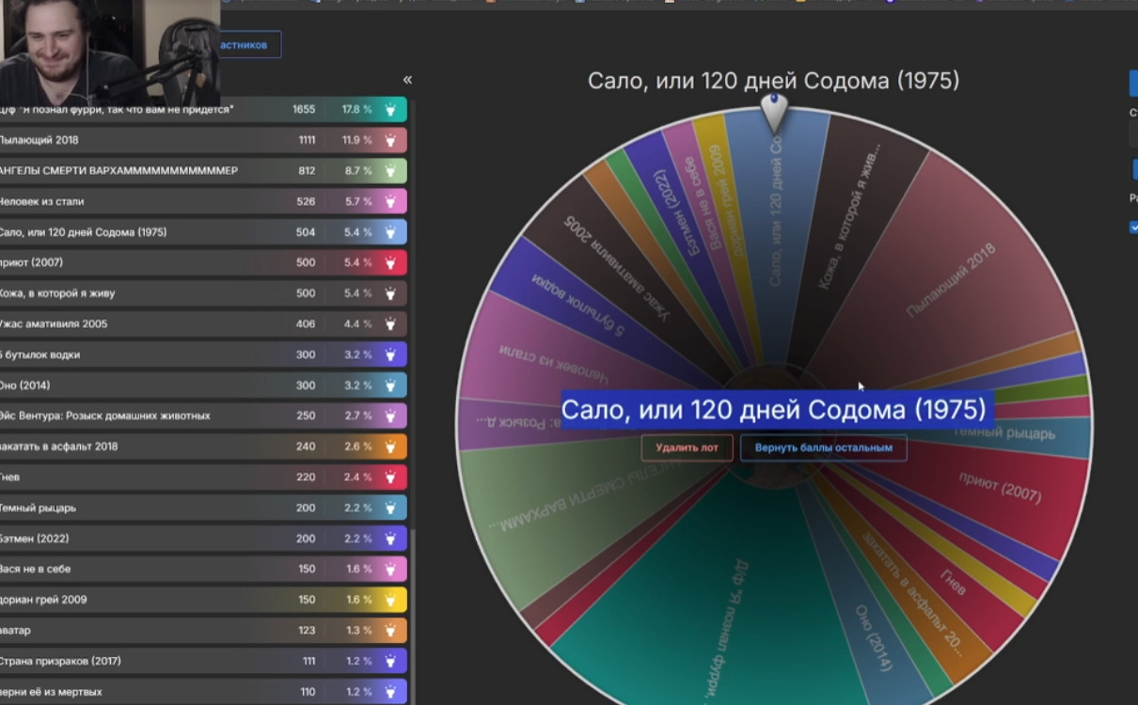Click crown icon for Оно (2014)

390,385
